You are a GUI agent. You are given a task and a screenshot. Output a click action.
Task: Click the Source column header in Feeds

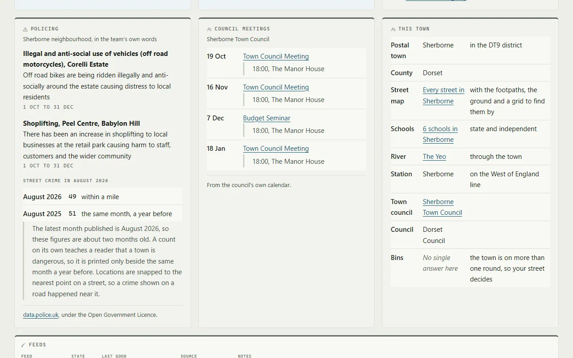coord(188,356)
